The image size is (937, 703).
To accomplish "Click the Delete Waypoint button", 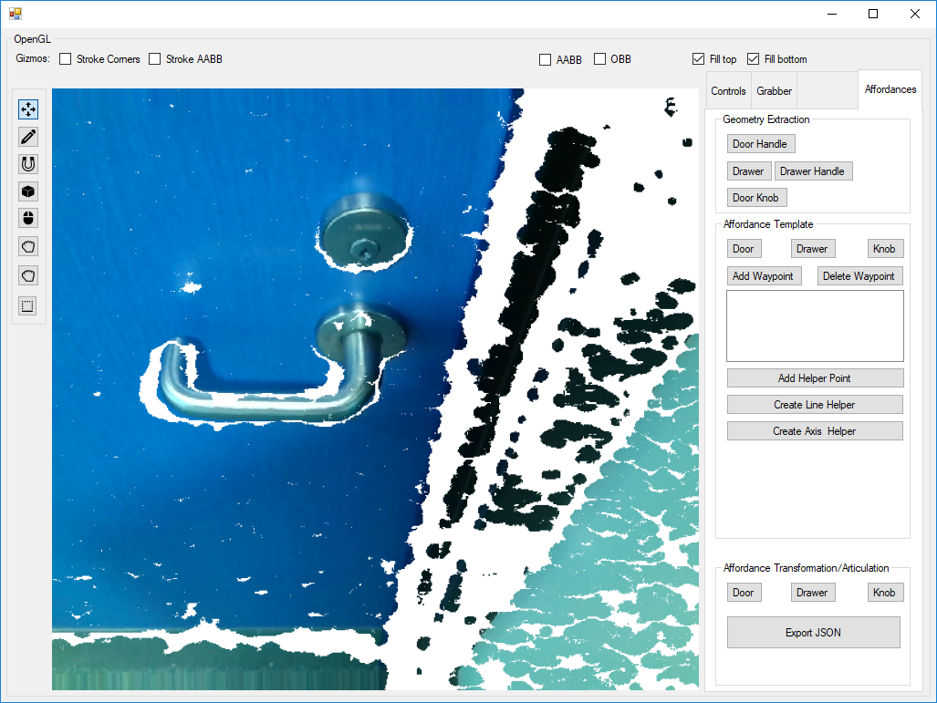I will pyautogui.click(x=859, y=276).
